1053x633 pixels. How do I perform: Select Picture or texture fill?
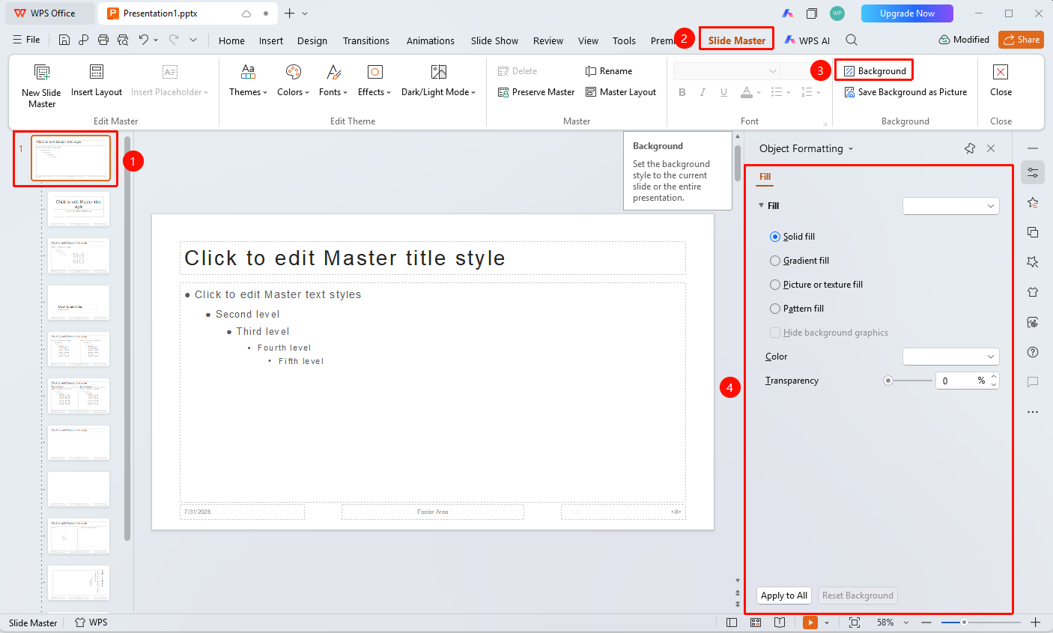[x=775, y=285]
